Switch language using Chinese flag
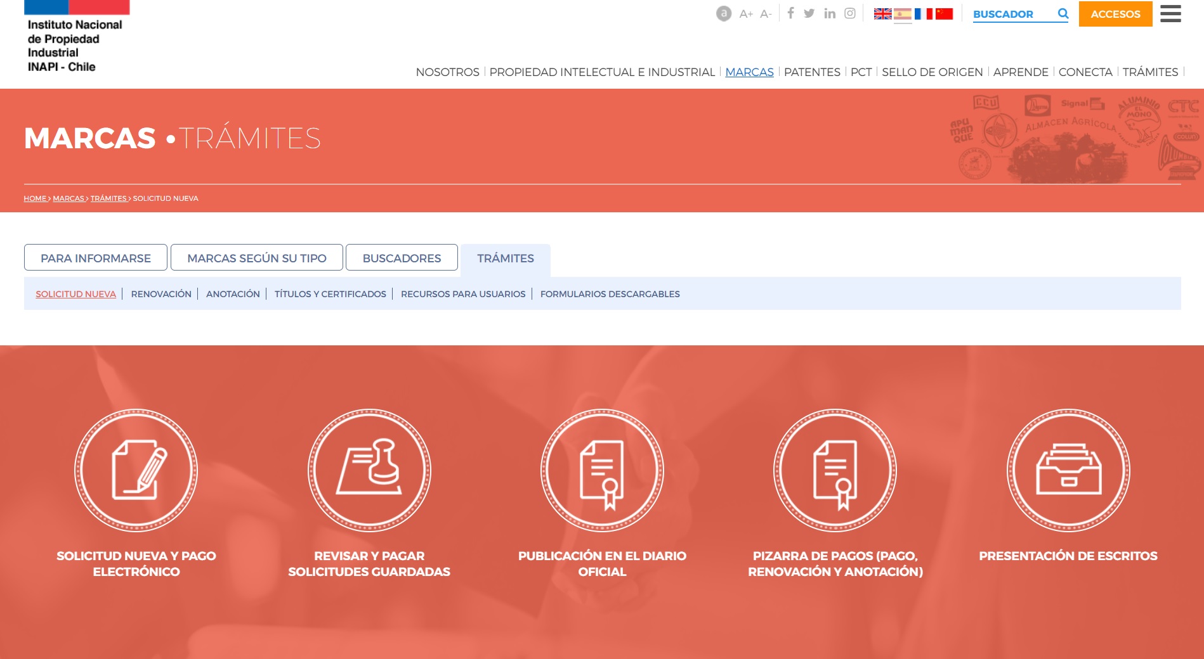Image resolution: width=1204 pixels, height=659 pixels. tap(944, 14)
